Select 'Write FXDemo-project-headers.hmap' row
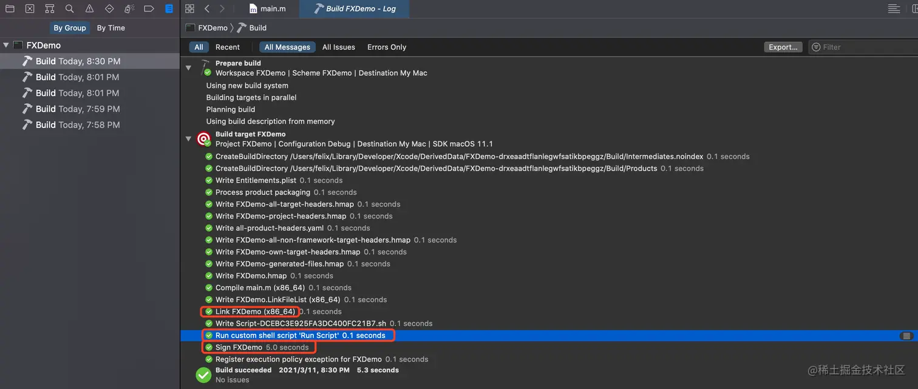Image resolution: width=918 pixels, height=389 pixels. click(x=549, y=216)
